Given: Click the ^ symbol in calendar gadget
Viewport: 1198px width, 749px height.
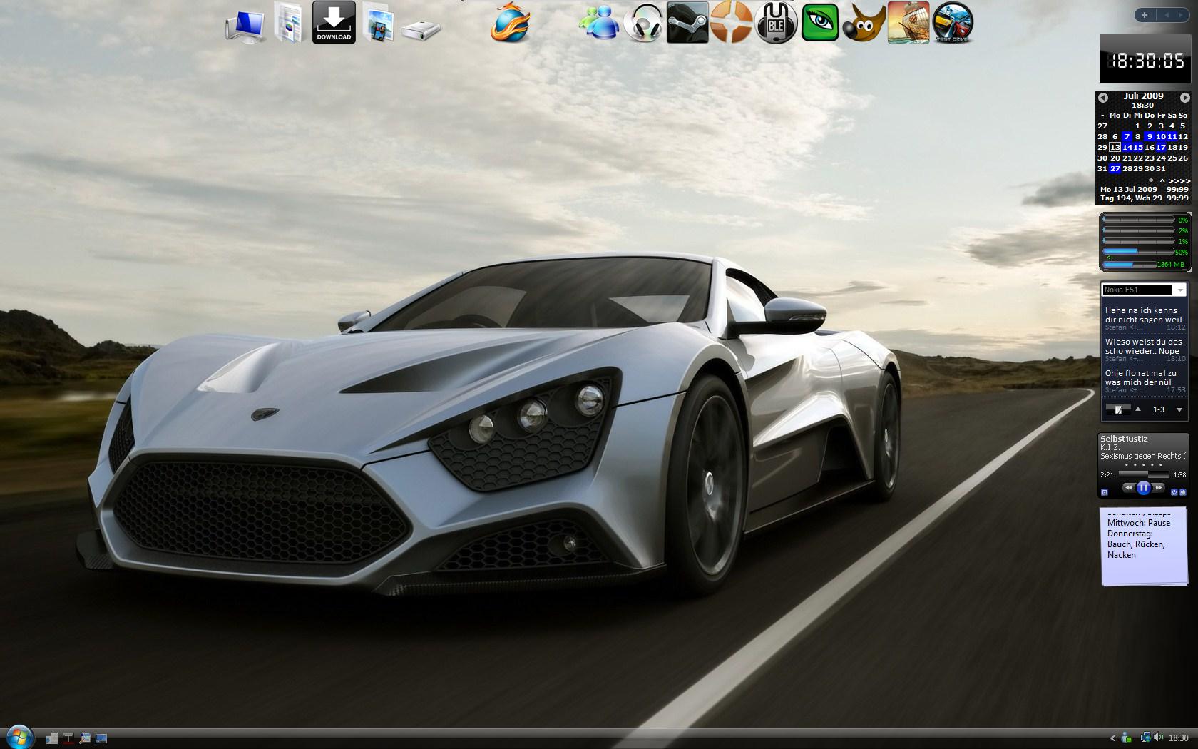Looking at the screenshot, I should [1162, 180].
